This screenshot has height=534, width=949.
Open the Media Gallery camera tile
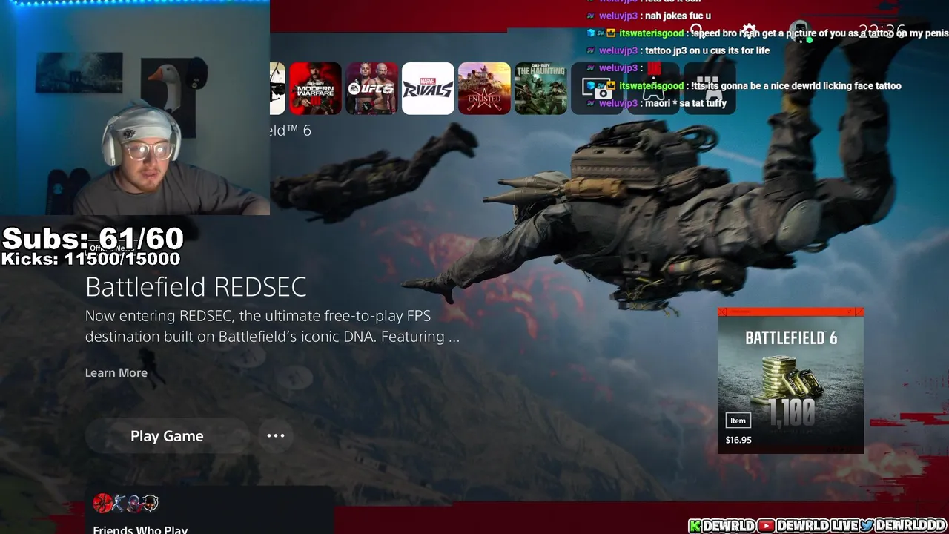coord(597,88)
